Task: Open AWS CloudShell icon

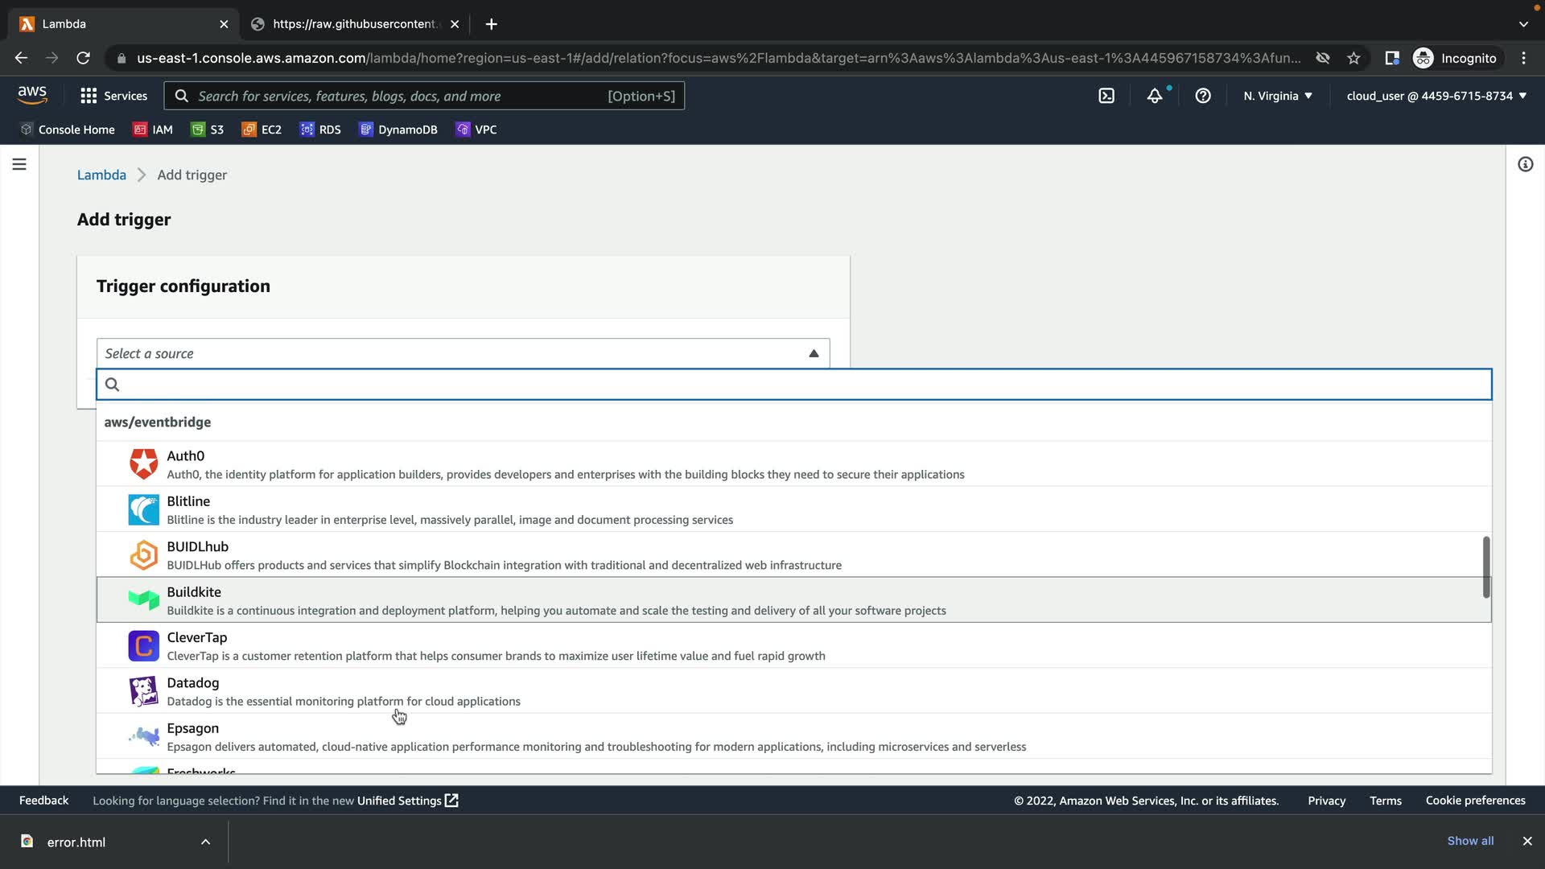Action: tap(1106, 96)
